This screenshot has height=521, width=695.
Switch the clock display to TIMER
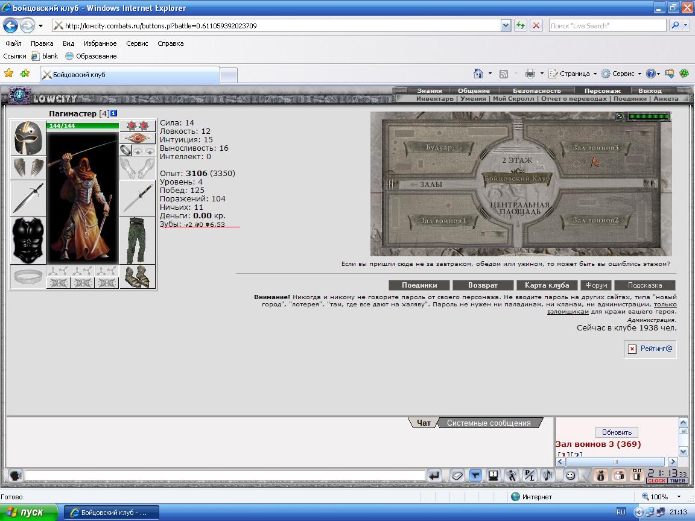pos(678,481)
